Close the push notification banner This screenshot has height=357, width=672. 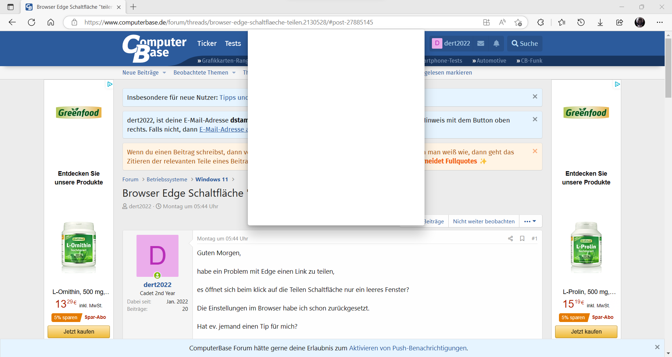[x=657, y=347]
